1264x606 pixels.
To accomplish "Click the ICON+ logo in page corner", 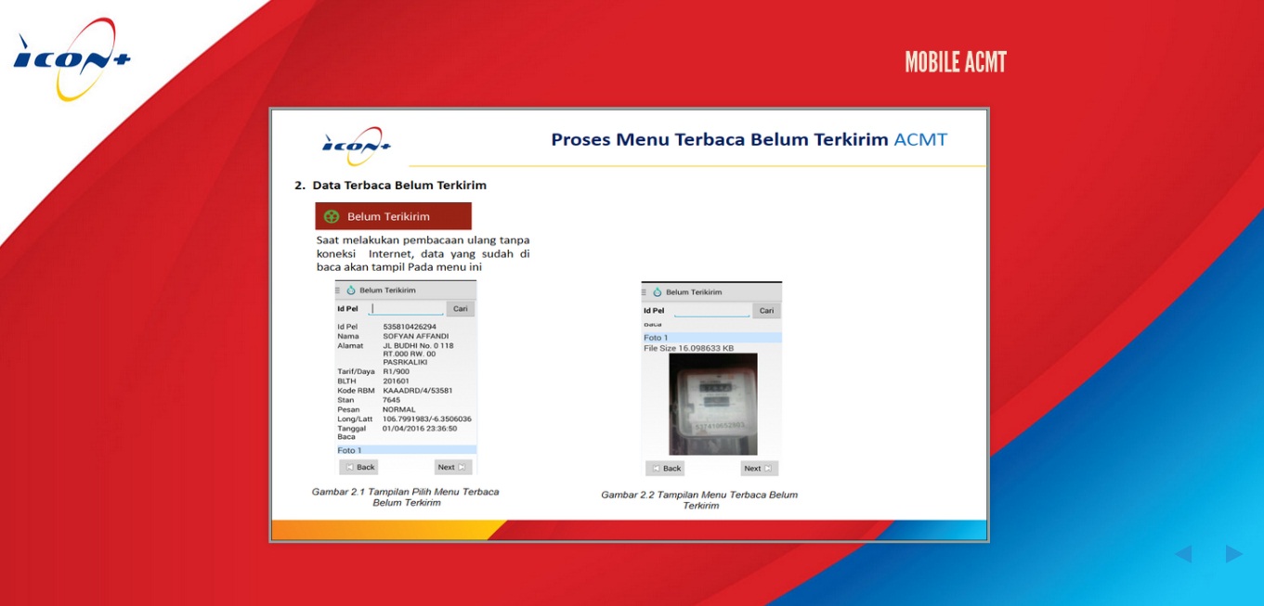I will 72,58.
